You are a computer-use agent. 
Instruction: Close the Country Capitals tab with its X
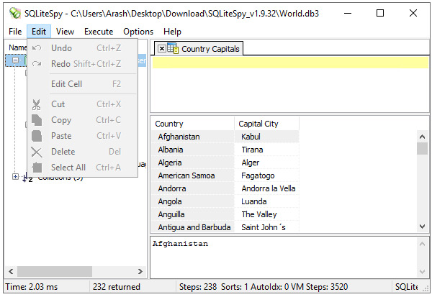162,49
